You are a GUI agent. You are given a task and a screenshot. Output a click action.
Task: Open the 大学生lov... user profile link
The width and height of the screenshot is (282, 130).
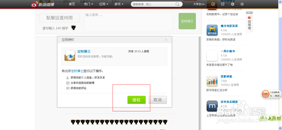coord(200,4)
